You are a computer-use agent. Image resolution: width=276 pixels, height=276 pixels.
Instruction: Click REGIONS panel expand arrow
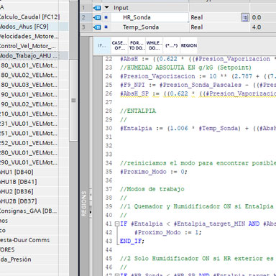click(91, 212)
